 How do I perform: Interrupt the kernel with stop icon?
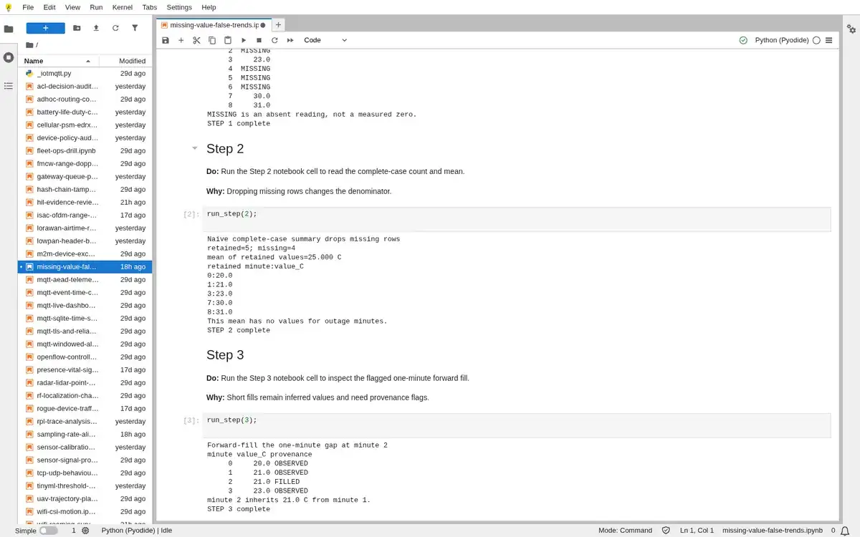tap(259, 40)
